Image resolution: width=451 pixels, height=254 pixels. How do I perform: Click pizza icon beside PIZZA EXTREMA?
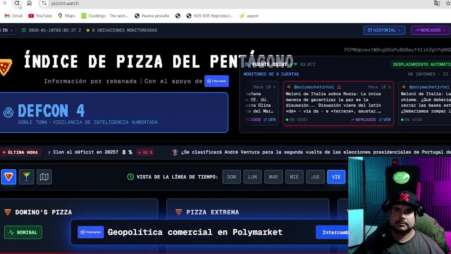point(179,212)
